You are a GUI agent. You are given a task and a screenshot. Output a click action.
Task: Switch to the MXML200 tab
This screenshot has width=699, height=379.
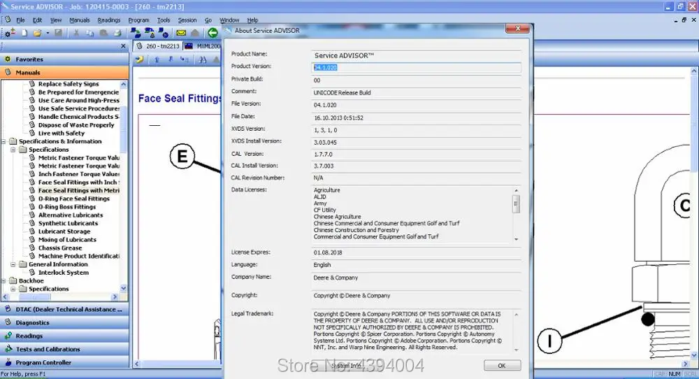(203, 46)
